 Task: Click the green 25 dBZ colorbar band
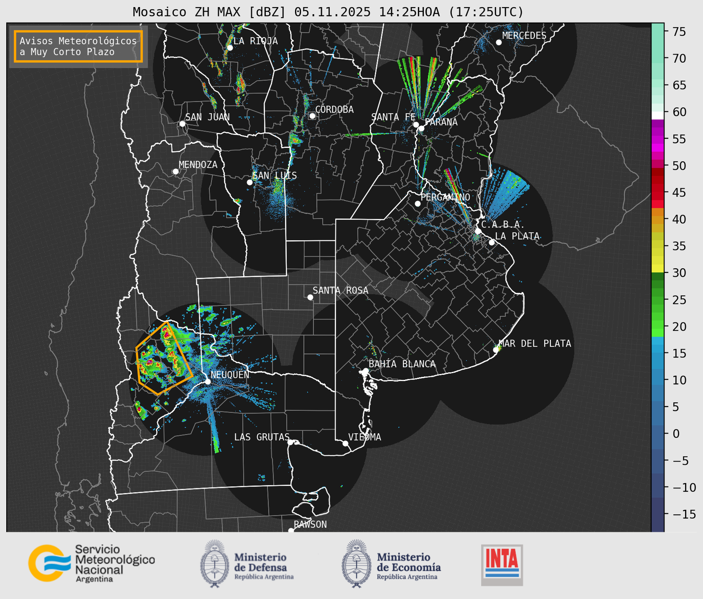pyautogui.click(x=657, y=300)
